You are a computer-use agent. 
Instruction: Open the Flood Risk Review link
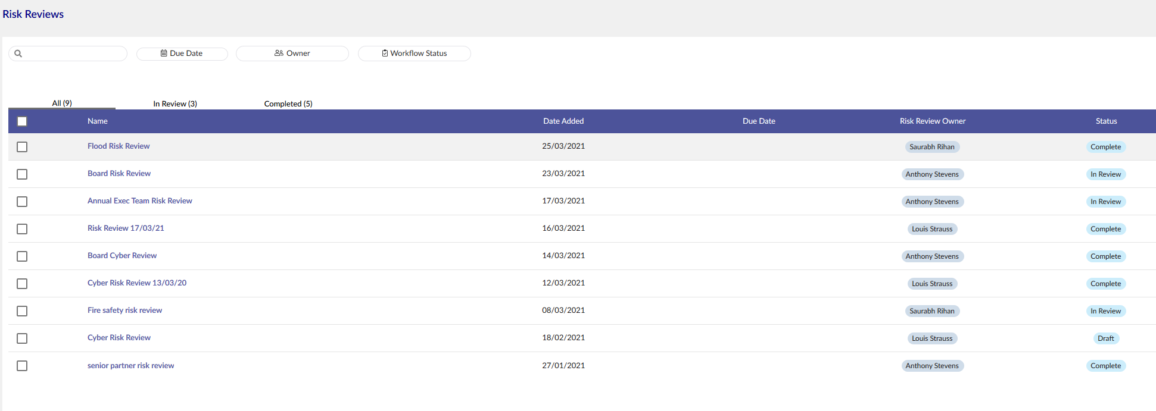[119, 146]
